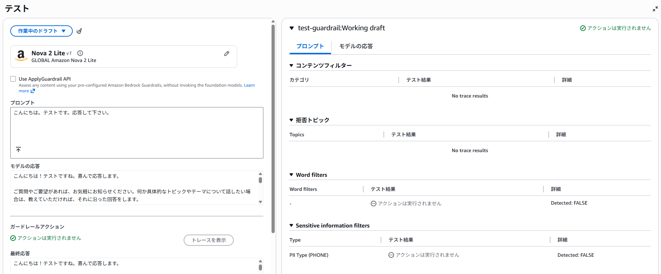Collapse the Word filters section
The image size is (661, 274).
click(291, 175)
